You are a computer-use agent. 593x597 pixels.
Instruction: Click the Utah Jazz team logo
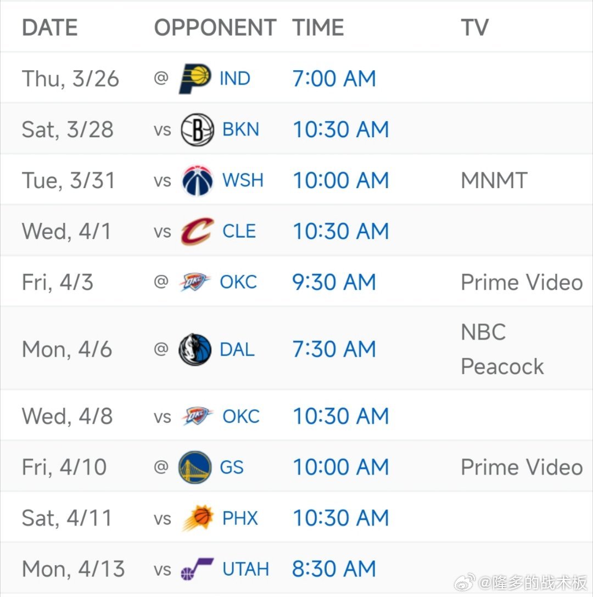pos(197,569)
